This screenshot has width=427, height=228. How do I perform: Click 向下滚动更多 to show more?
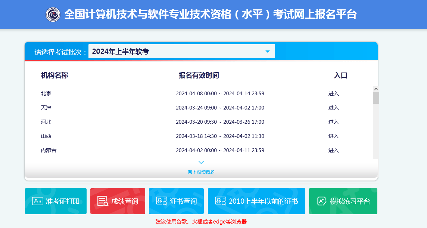click(201, 172)
